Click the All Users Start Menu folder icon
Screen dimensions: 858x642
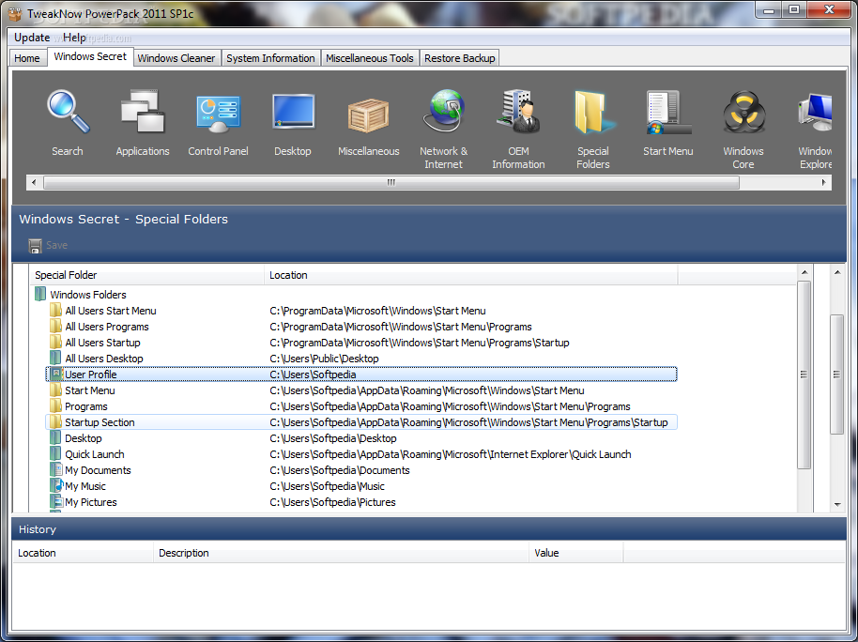point(55,311)
